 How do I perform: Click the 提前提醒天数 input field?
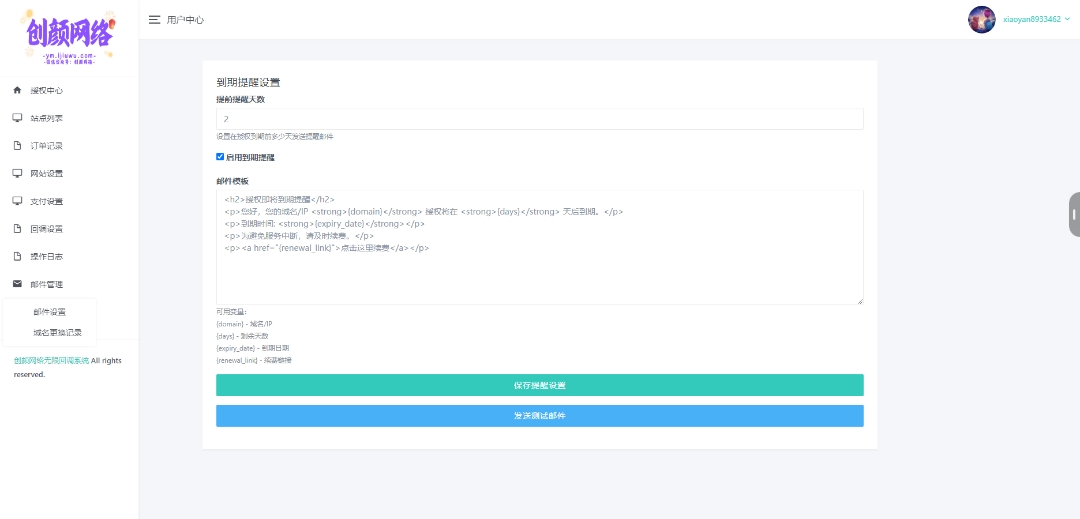539,119
